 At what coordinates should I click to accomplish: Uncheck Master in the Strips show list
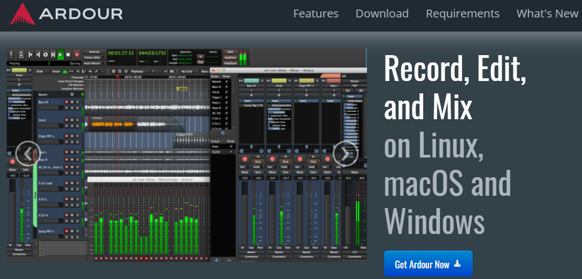[227, 82]
